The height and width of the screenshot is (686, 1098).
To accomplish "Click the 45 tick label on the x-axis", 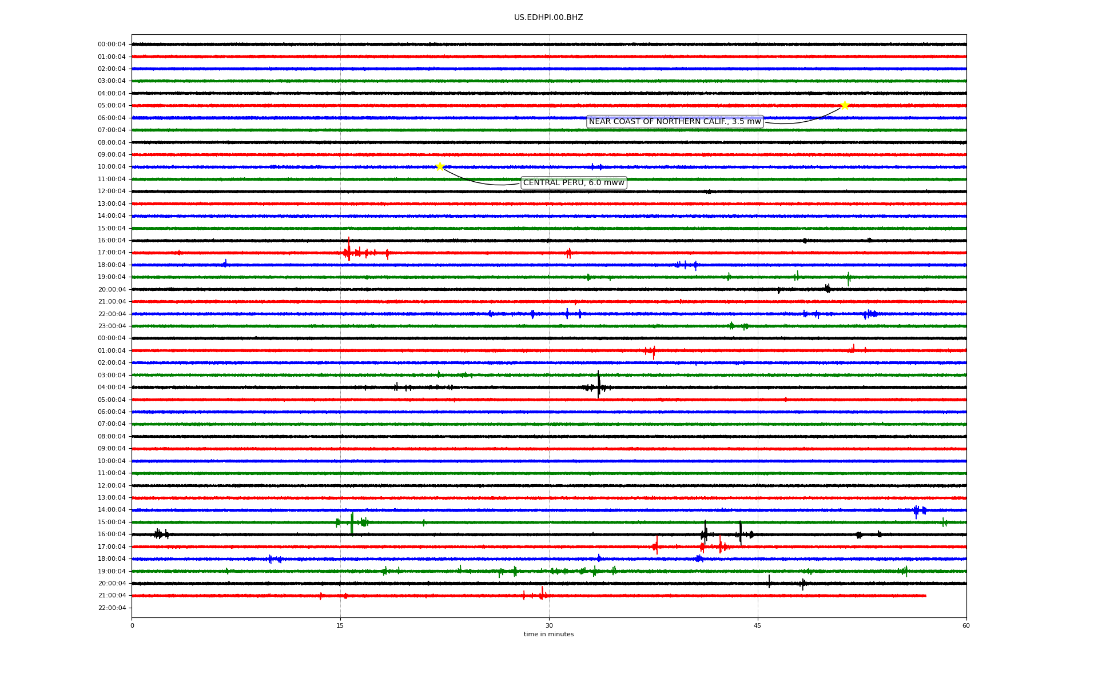I will tap(758, 625).
